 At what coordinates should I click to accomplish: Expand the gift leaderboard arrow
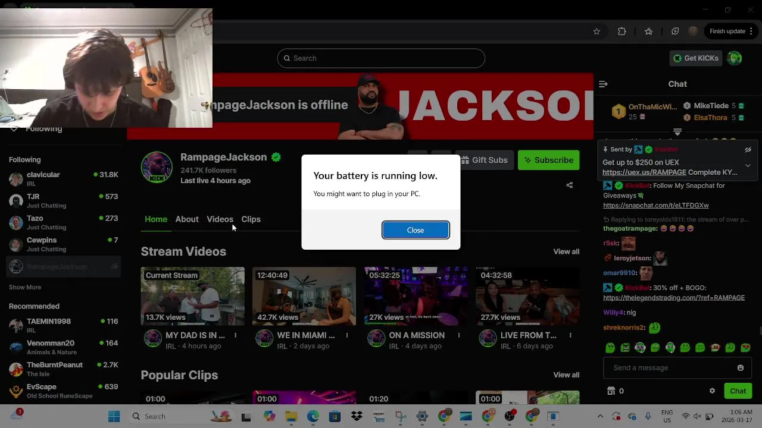[677, 131]
